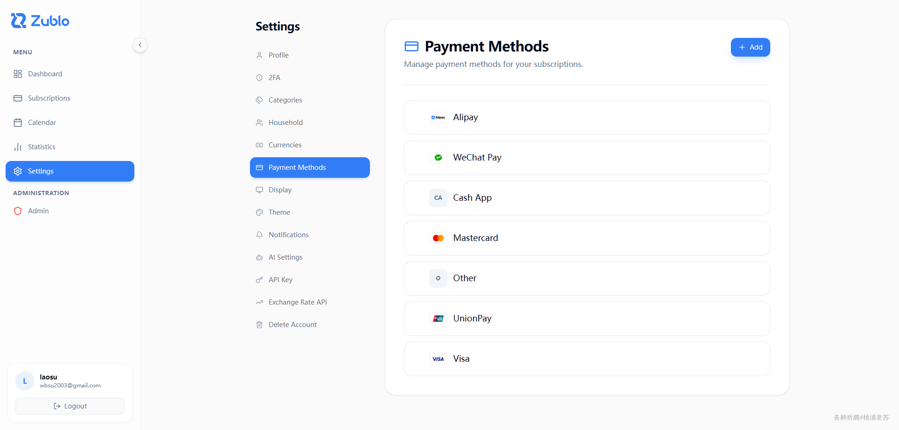The height and width of the screenshot is (430, 899).
Task: Select the WeChat Pay payment method name
Action: tap(477, 158)
